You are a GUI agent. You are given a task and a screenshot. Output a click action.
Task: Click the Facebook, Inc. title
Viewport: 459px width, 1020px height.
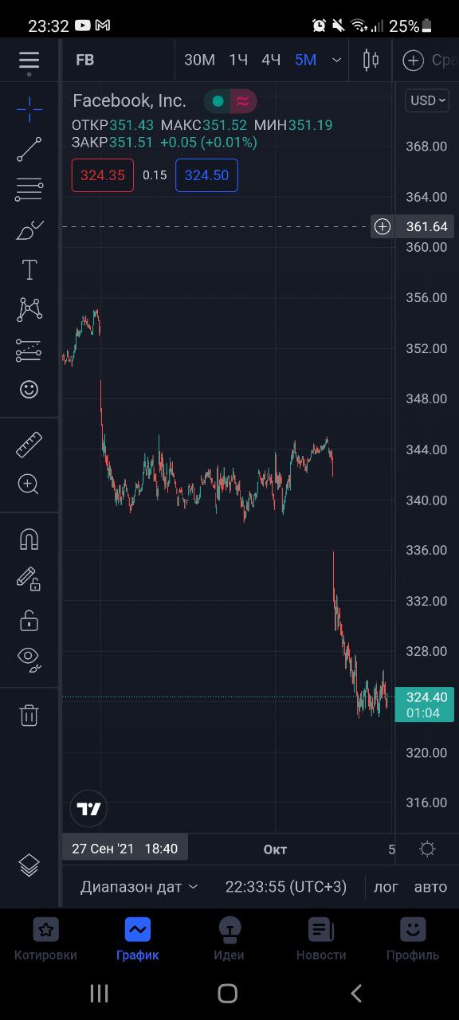coord(129,101)
